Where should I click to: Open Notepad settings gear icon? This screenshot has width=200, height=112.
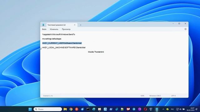point(185,29)
